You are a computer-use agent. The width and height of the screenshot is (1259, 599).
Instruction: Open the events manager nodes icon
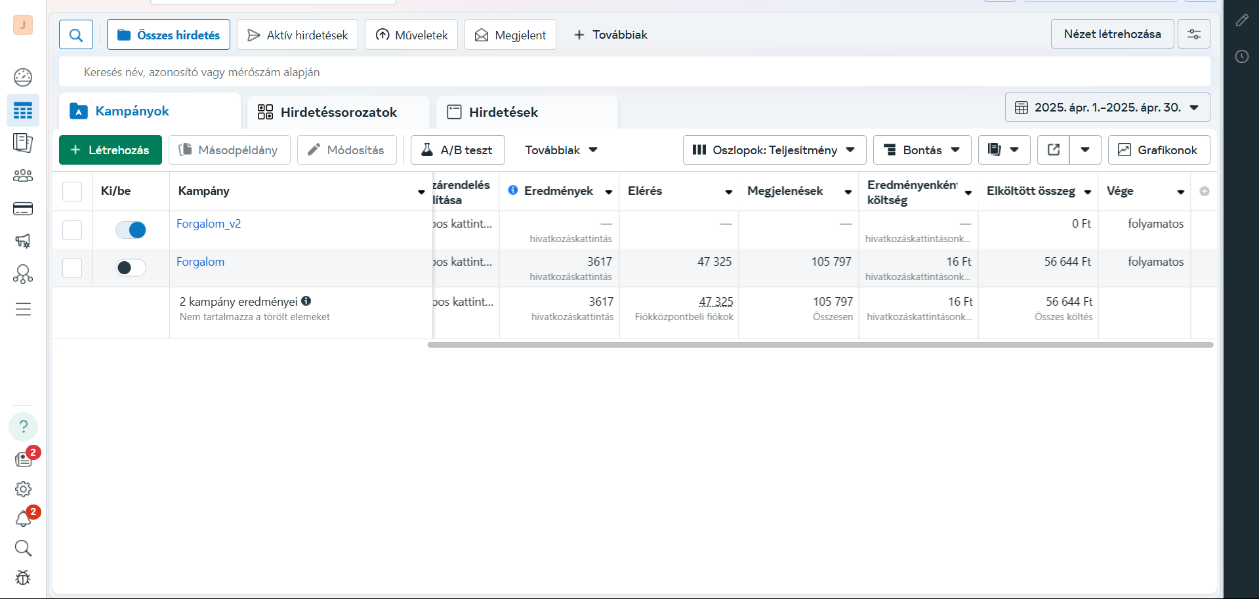pyautogui.click(x=23, y=274)
